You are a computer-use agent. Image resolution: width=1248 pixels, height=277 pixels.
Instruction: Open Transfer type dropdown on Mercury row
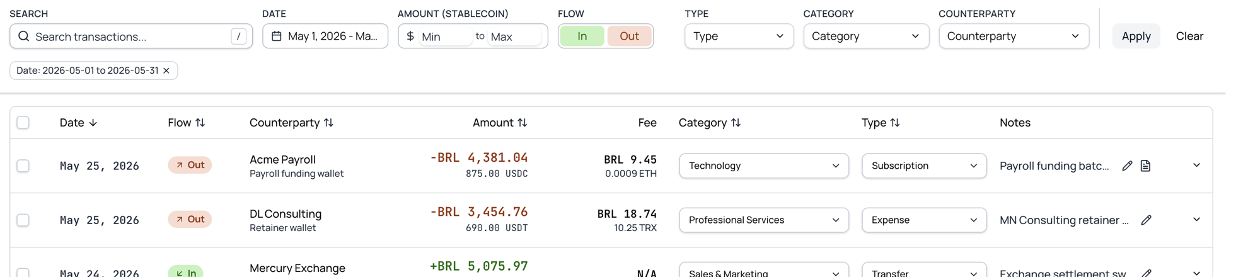click(924, 270)
